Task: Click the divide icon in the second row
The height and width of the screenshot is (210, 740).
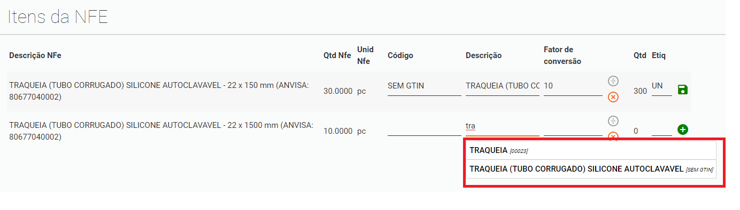Action: pos(613,121)
